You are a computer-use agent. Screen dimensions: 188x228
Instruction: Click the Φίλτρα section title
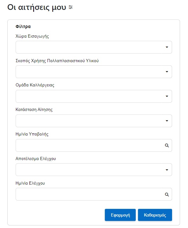pos(23,26)
